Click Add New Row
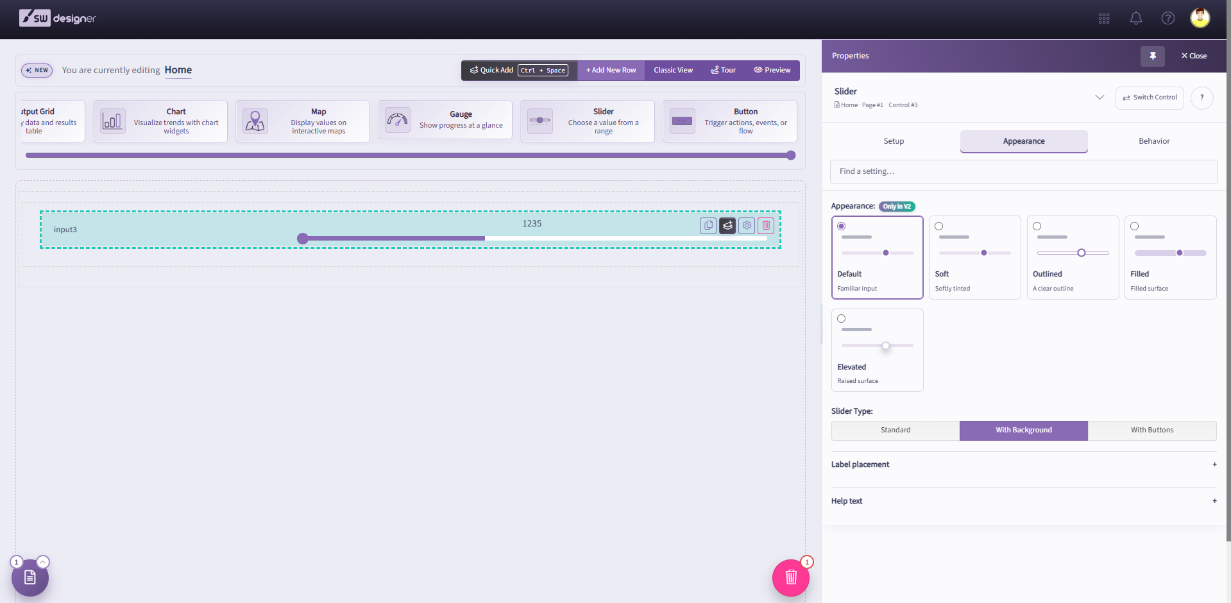Viewport: 1231px width, 603px height. coord(611,71)
